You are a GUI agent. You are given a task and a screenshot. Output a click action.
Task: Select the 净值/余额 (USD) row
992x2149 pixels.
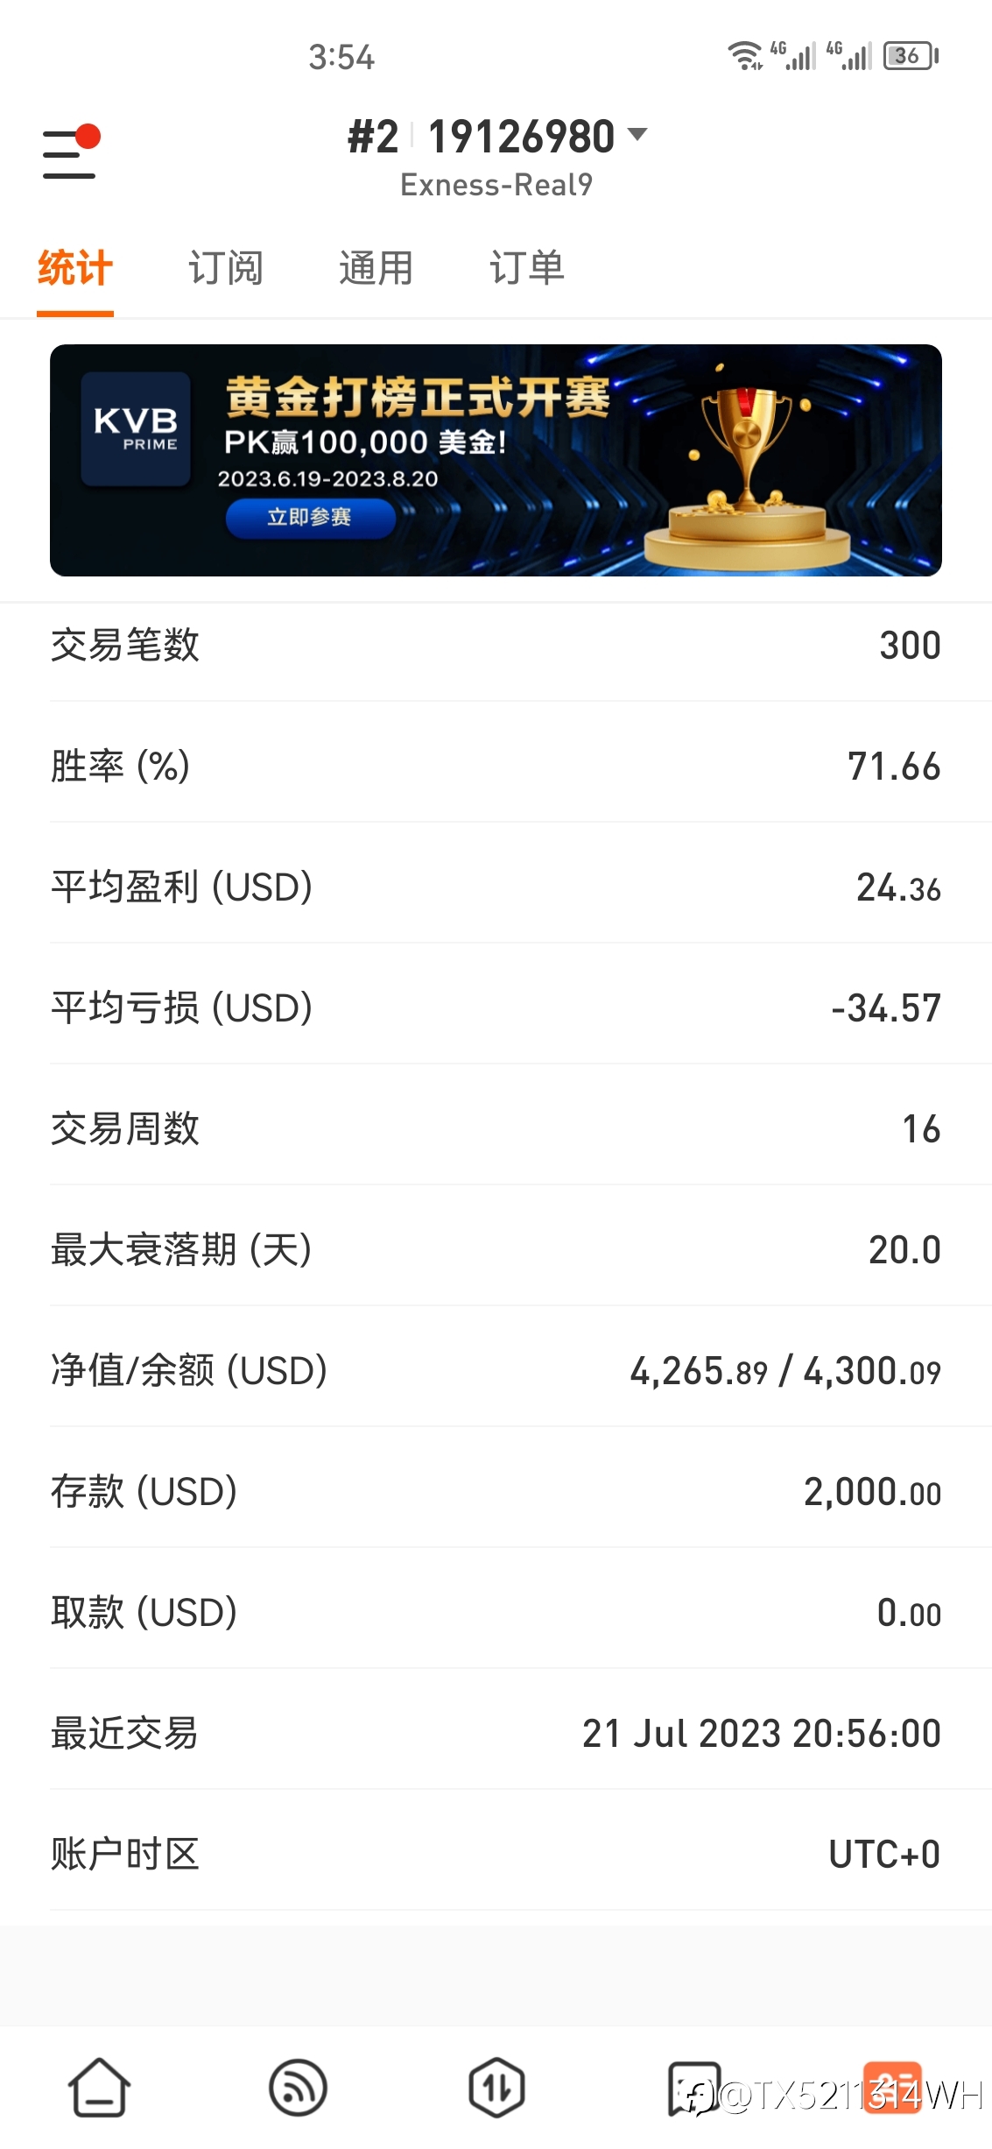[x=496, y=1371]
